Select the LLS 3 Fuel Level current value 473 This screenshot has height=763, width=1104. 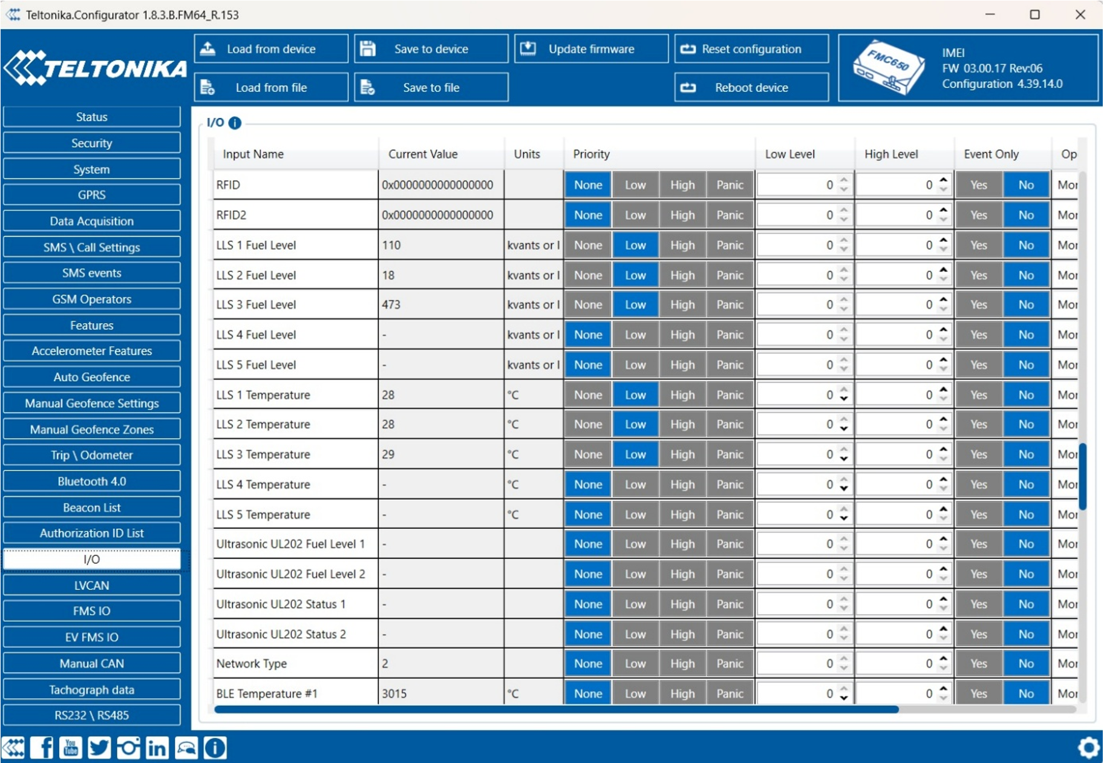pos(391,305)
